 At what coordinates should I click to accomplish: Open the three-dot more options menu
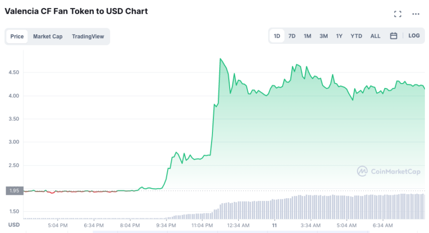coord(415,14)
